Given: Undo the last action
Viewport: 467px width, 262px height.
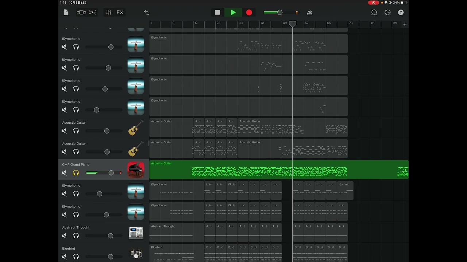Looking at the screenshot, I should (147, 12).
